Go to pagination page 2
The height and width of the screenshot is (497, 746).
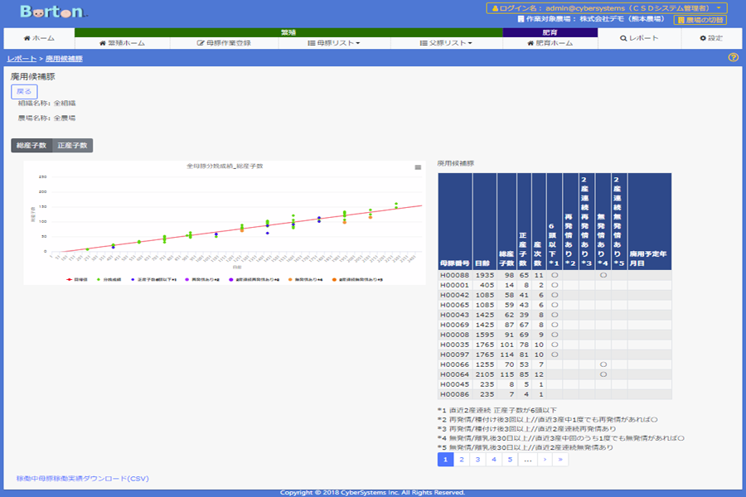(x=462, y=460)
